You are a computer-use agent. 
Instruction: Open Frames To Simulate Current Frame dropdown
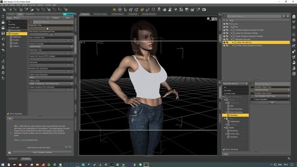[51, 46]
